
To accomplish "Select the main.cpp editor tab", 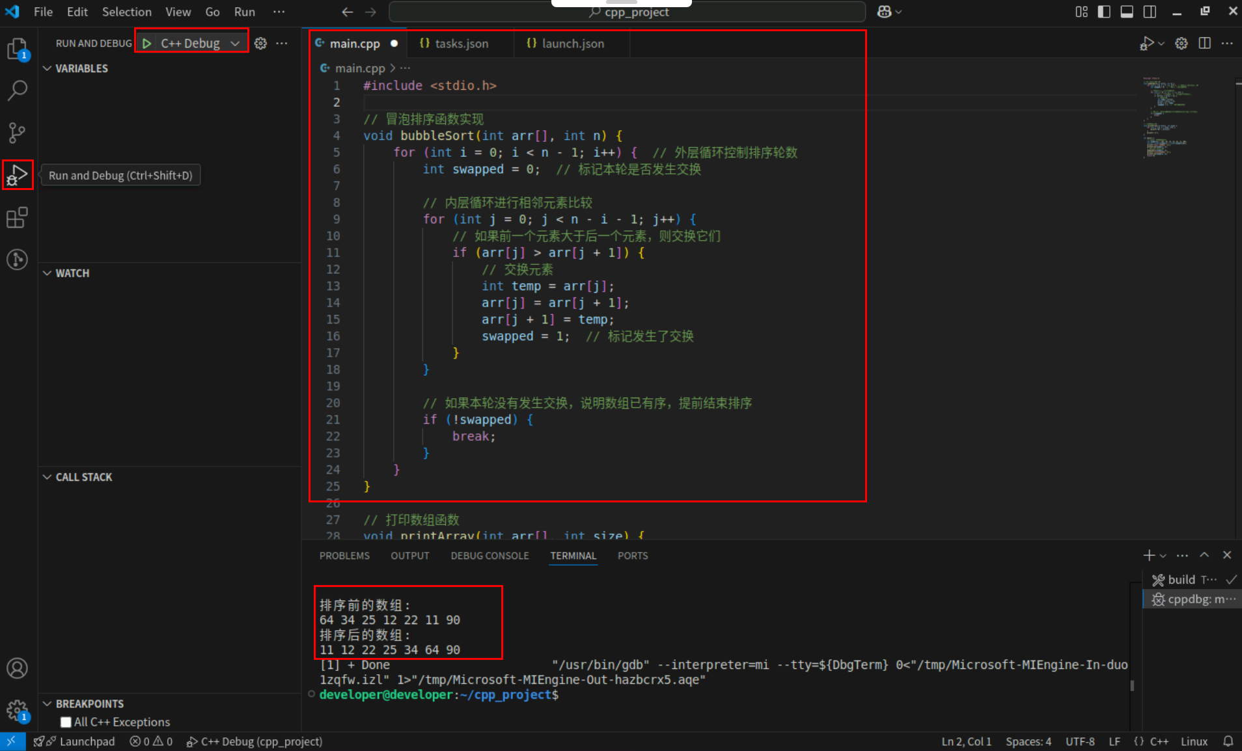I will (354, 43).
